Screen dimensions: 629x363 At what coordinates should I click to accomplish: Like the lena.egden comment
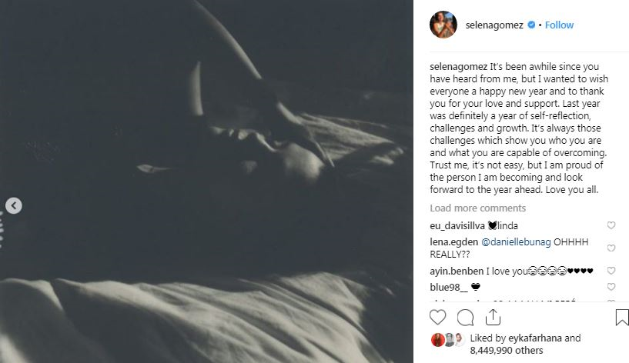click(611, 248)
